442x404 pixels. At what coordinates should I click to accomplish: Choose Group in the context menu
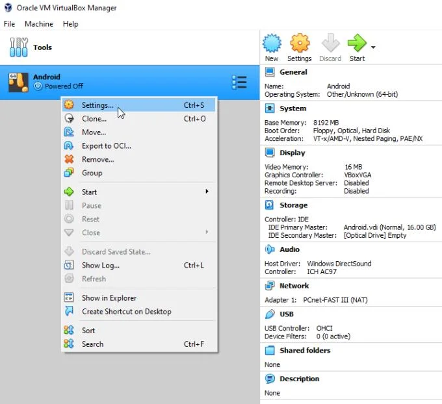pyautogui.click(x=139, y=173)
